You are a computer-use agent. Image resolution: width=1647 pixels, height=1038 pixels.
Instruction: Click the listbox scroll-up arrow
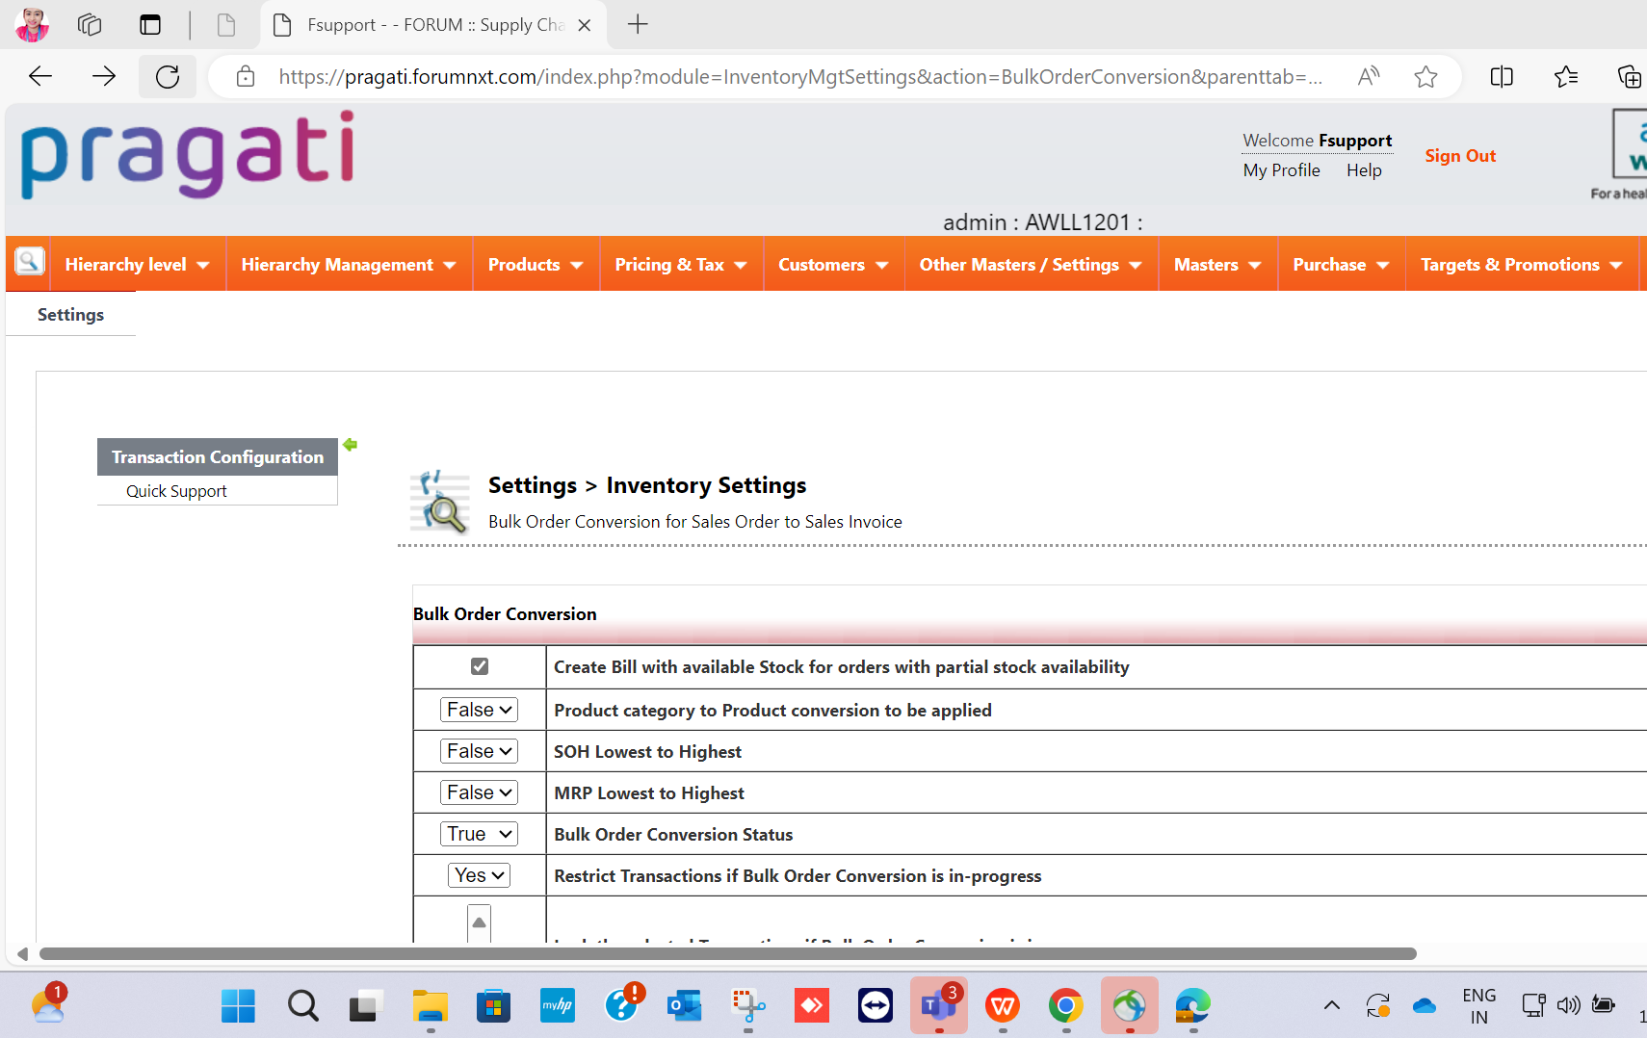(x=479, y=922)
